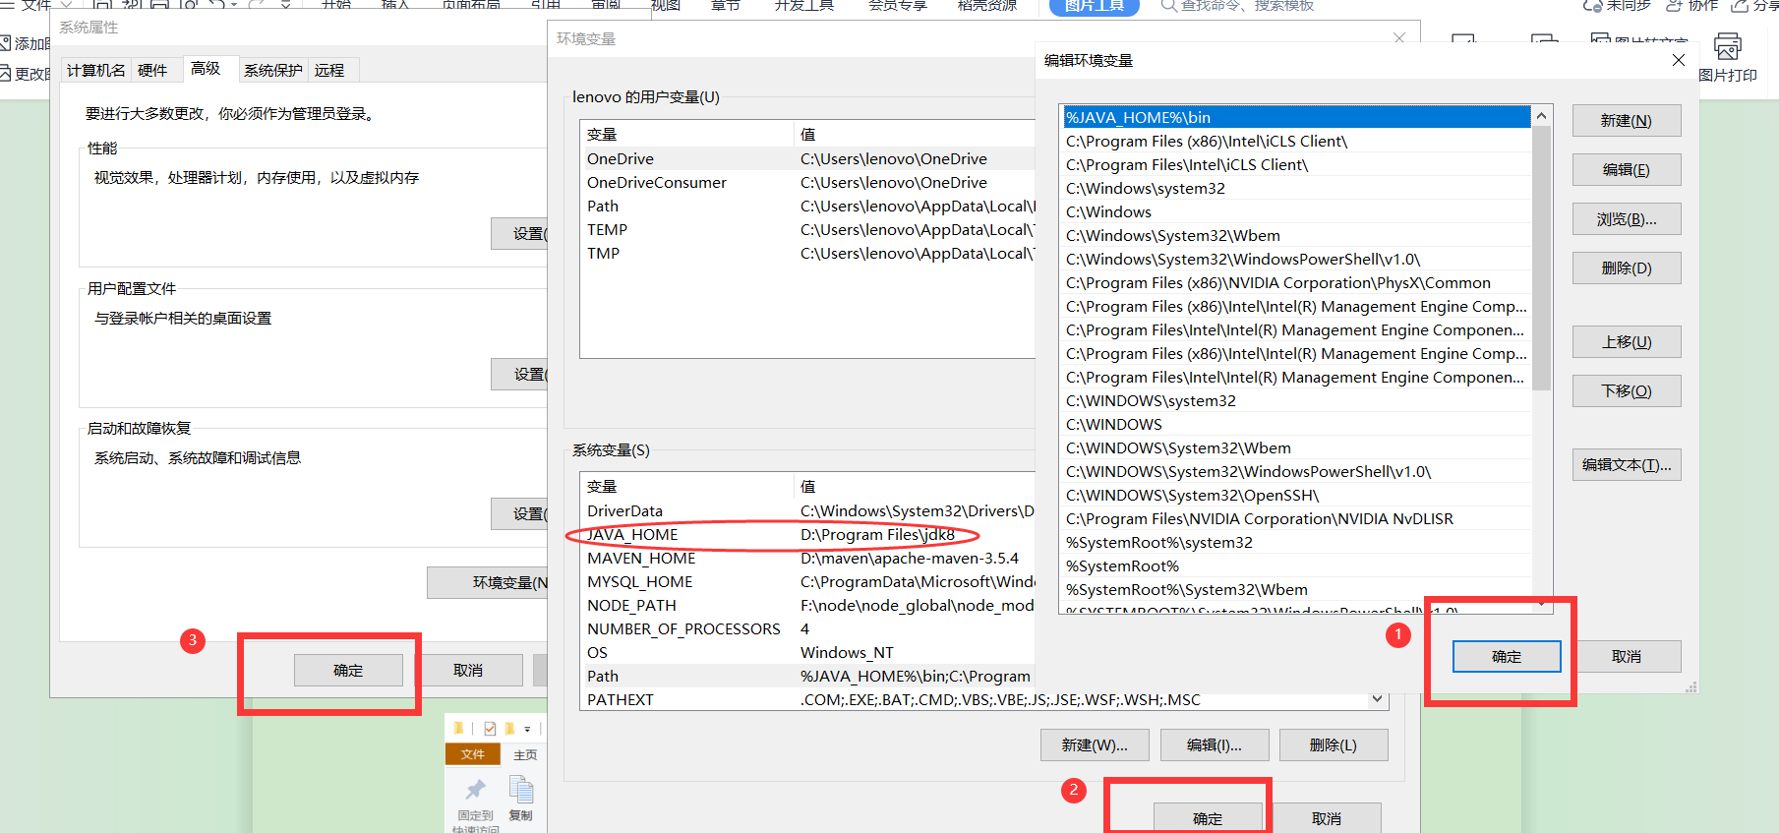Click the pin to quick access icon in Explorer

(475, 790)
